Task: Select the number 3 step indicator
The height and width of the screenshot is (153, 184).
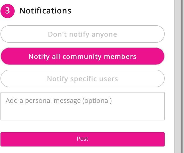Action: click(7, 11)
